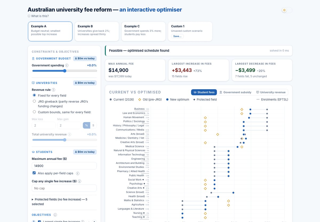
Task: Click the Students graduation cap icon
Action: coord(33,152)
